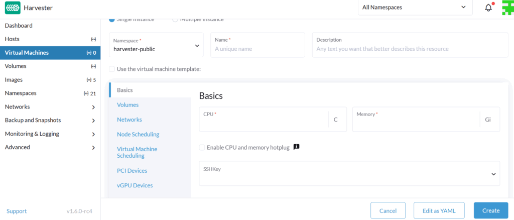Click the CPU input field

click(264, 122)
